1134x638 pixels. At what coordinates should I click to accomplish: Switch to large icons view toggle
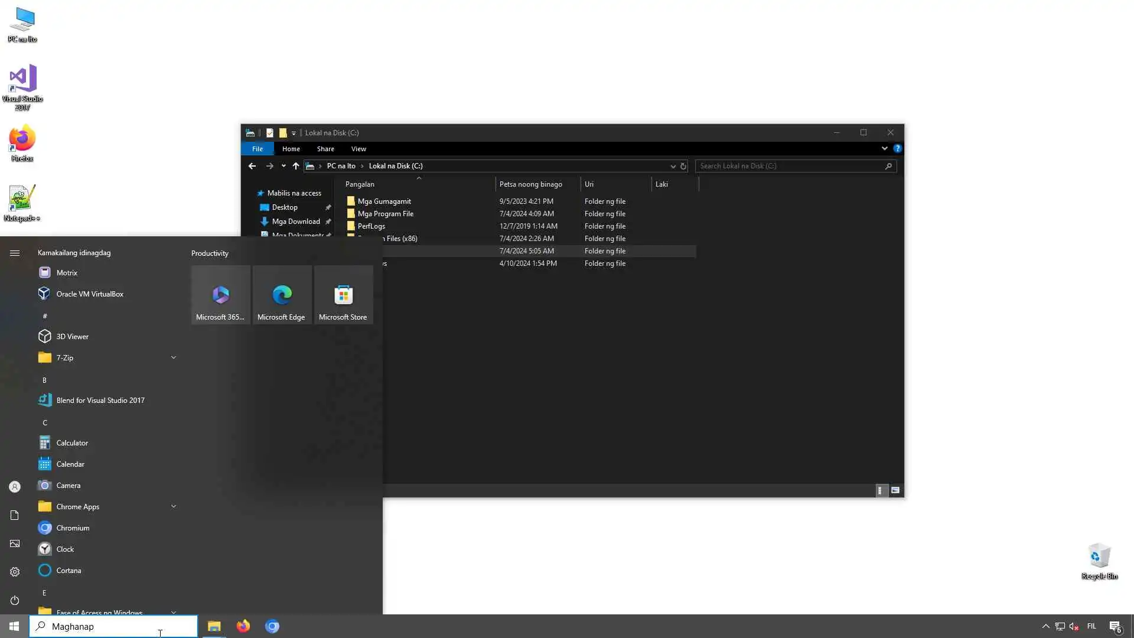[895, 490]
